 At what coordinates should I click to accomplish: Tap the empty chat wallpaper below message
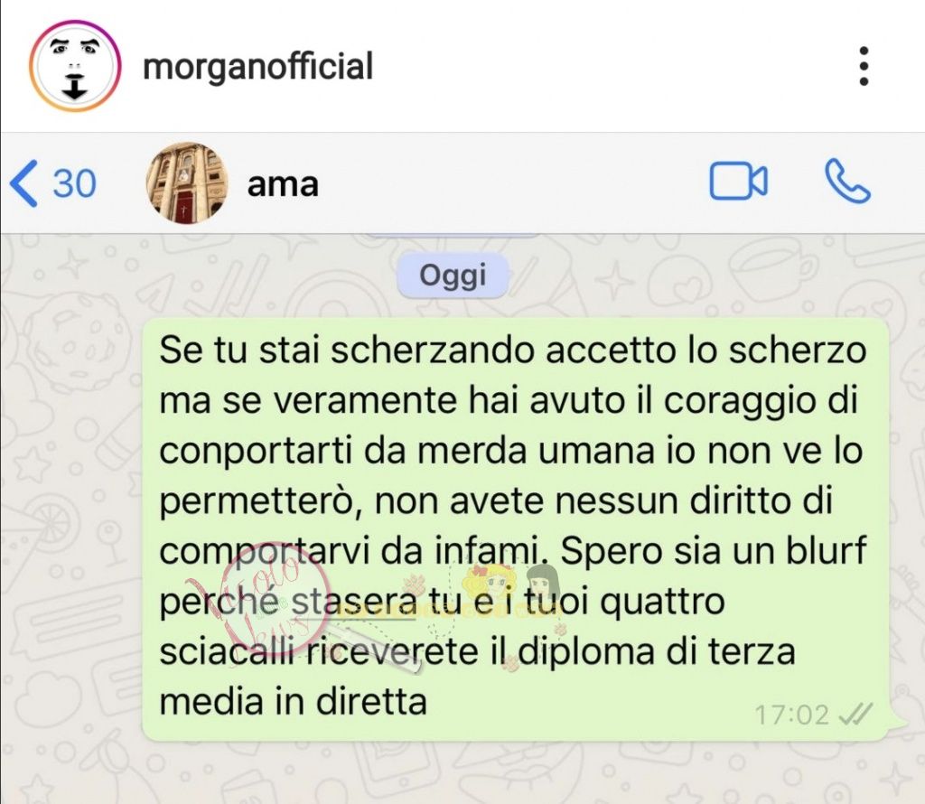pyautogui.click(x=462, y=772)
